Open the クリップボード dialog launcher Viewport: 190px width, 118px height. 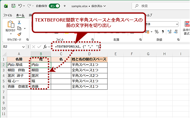(27, 39)
